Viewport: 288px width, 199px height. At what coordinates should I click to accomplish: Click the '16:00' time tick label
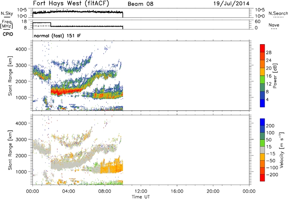177,191
